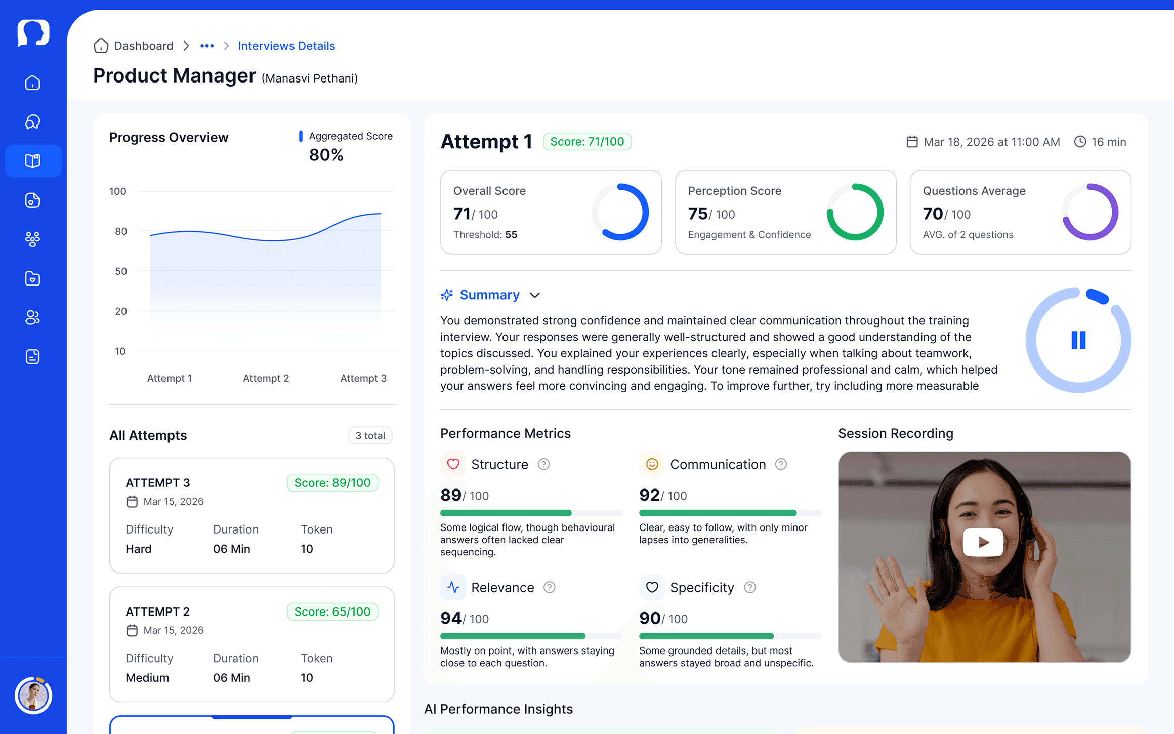Click the Session Recording heading
The width and height of the screenshot is (1174, 734).
896,433
